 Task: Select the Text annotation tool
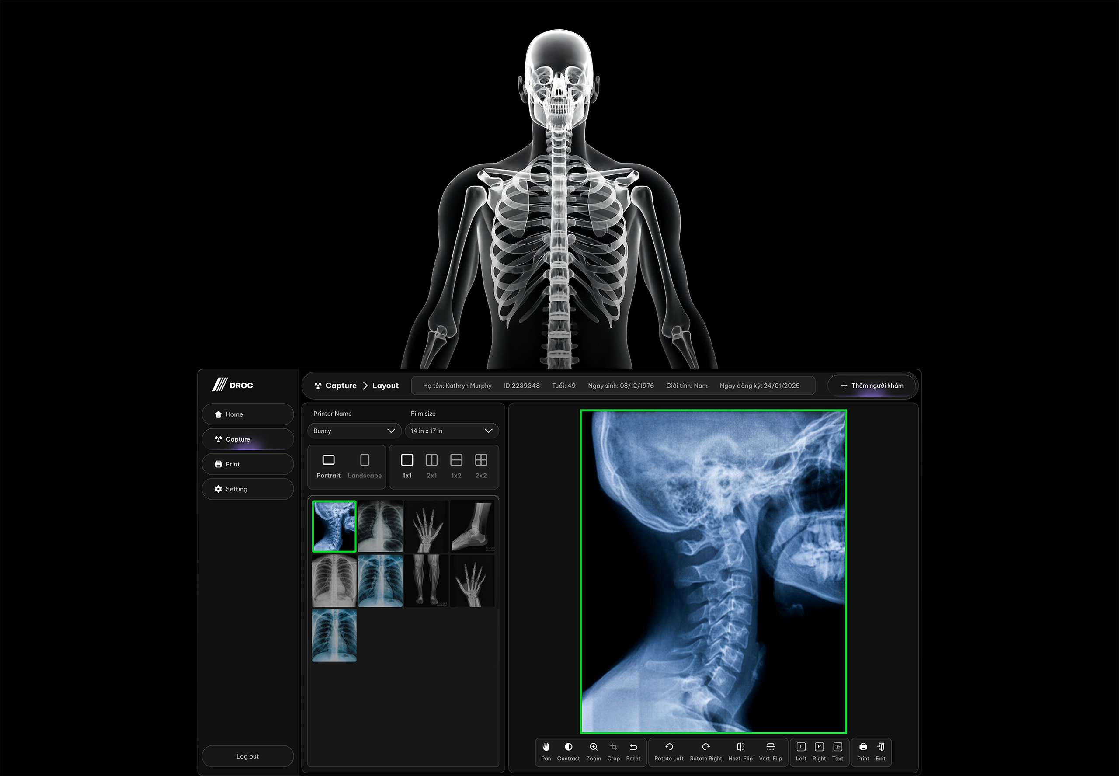click(x=838, y=751)
